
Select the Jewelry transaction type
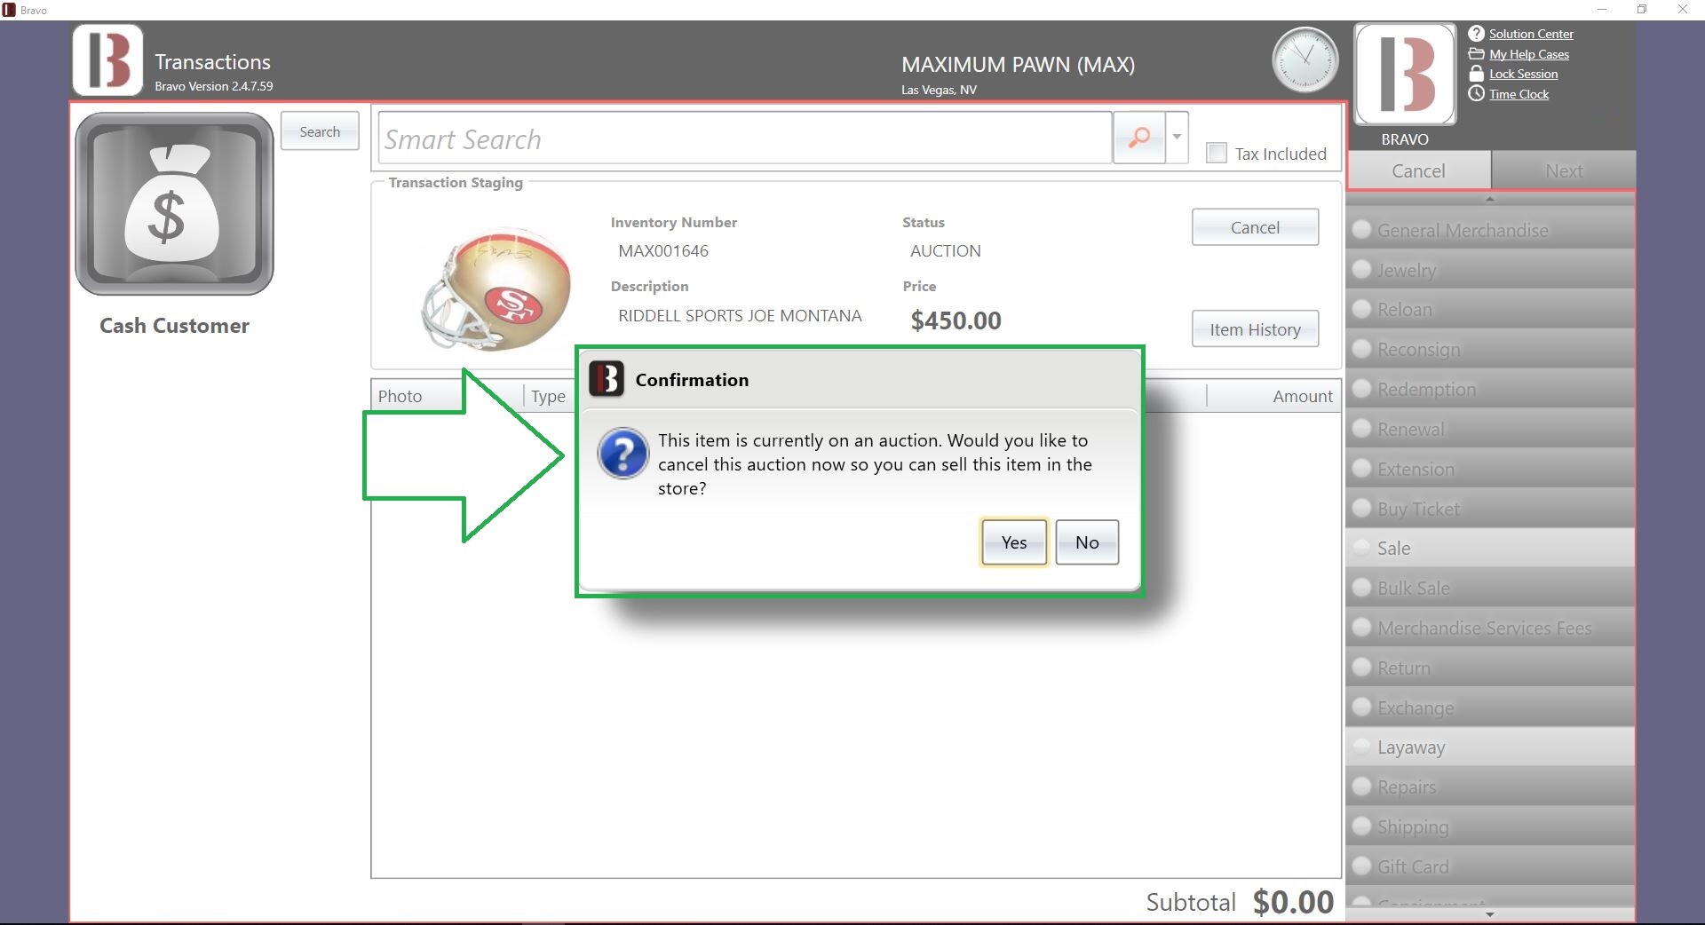click(1490, 270)
